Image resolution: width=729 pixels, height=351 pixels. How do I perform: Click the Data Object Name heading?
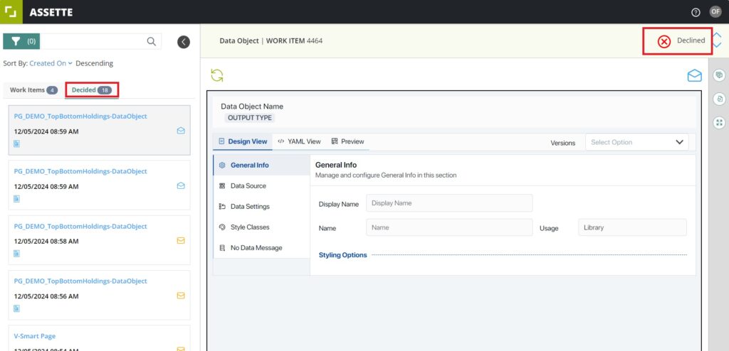point(252,107)
